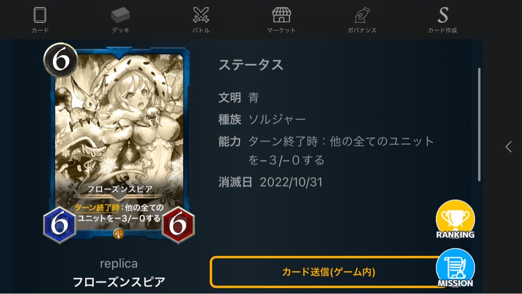
Task: Click the red hexagon health value
Action: tap(178, 225)
